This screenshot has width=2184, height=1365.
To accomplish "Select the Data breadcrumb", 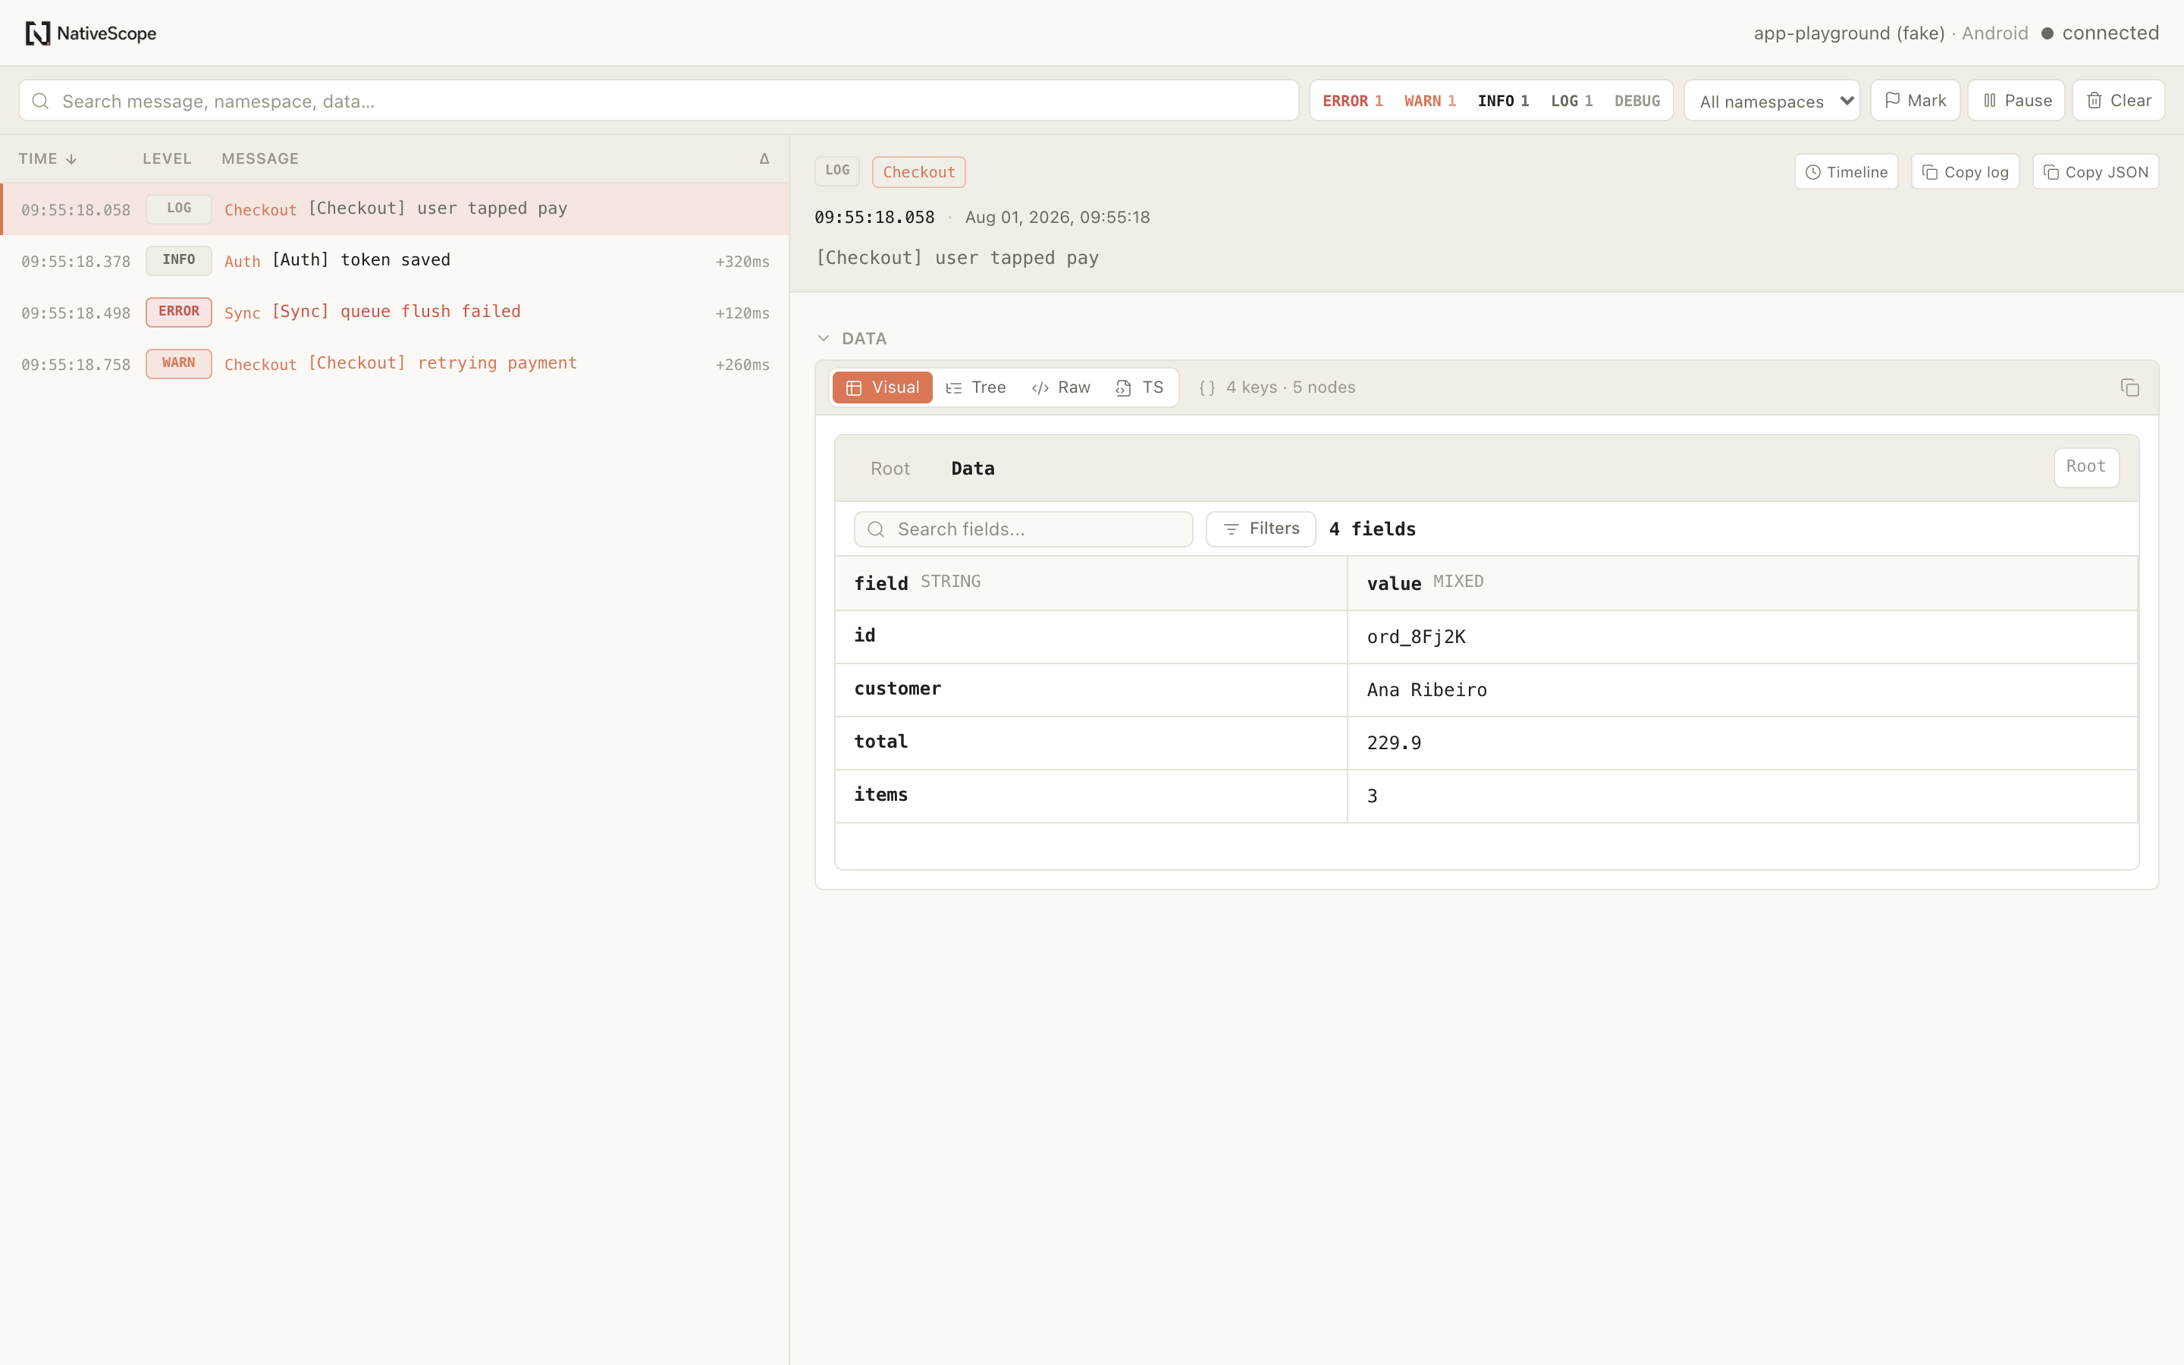I will click(973, 469).
